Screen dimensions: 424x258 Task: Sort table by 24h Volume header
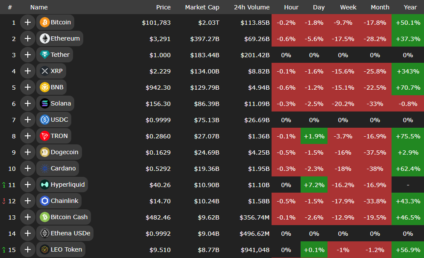(251, 7)
